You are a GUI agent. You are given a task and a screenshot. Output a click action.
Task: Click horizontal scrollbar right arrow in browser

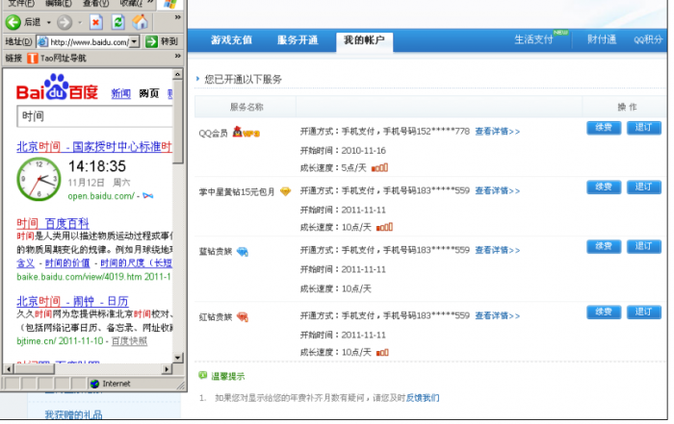pyautogui.click(x=167, y=368)
